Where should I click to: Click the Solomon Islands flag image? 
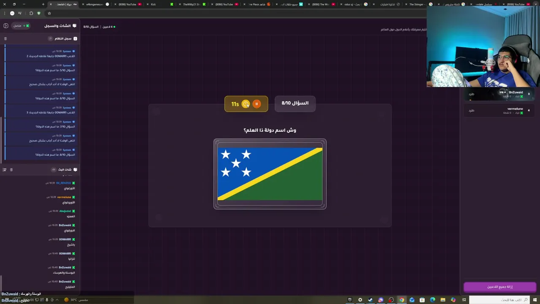270,174
